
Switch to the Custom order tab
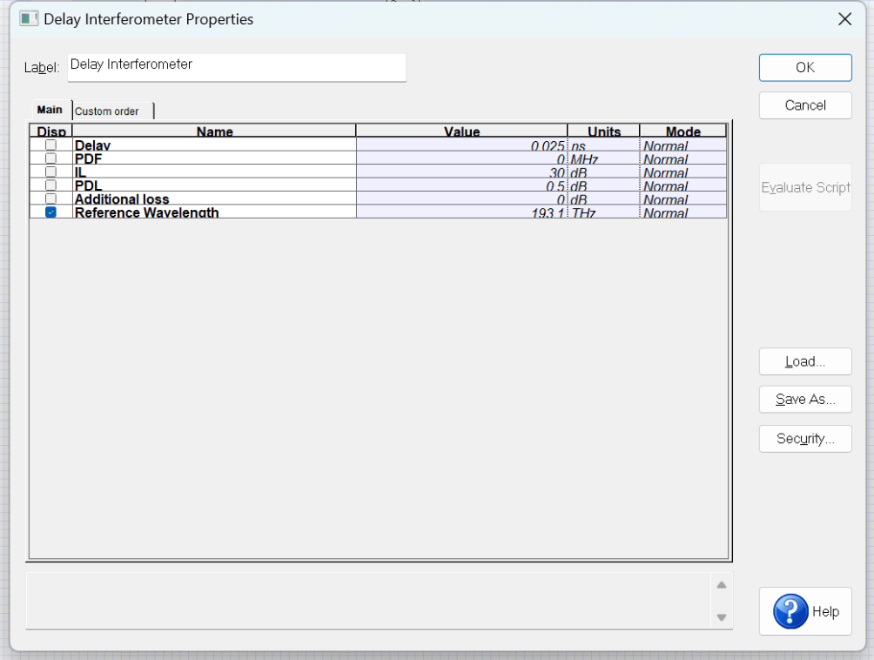(x=107, y=111)
